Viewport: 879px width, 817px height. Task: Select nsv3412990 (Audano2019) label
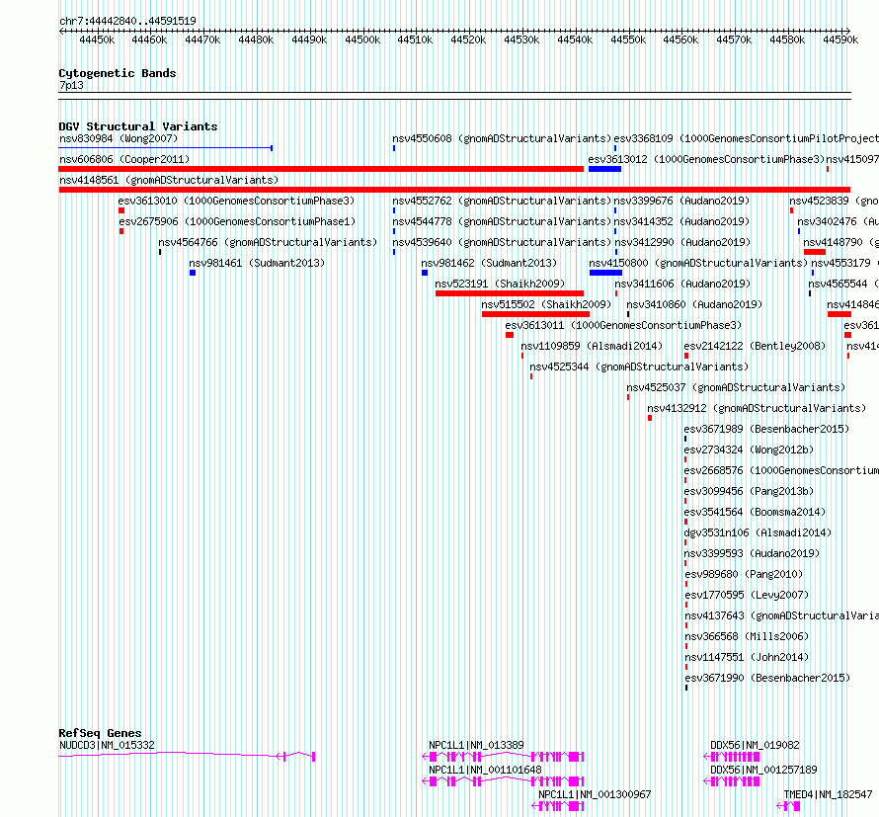pyautogui.click(x=682, y=242)
